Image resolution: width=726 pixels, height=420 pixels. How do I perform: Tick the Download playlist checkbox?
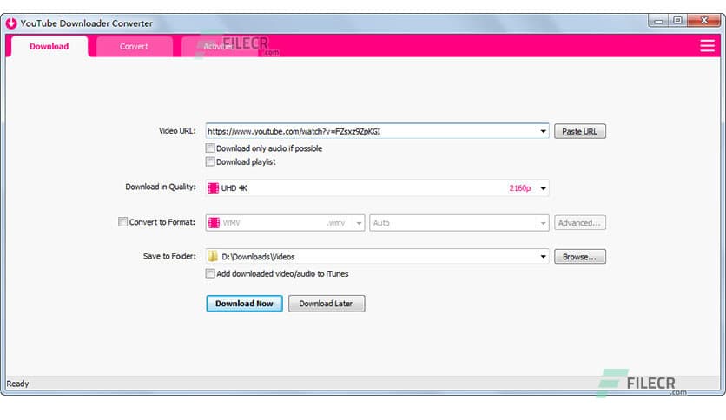(210, 161)
